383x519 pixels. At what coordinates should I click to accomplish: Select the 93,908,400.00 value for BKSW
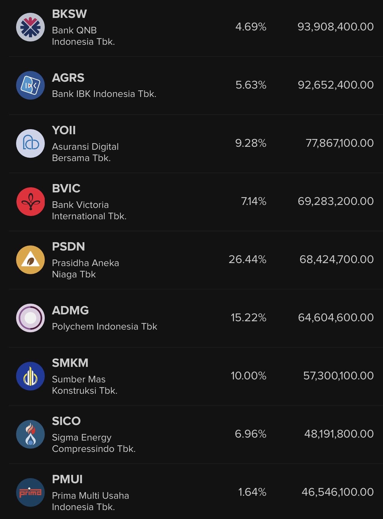point(336,27)
